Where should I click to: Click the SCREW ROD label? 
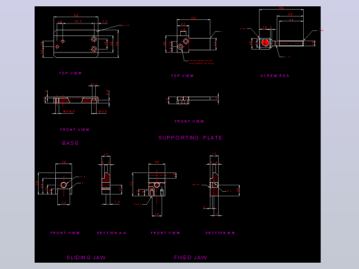tap(275, 76)
